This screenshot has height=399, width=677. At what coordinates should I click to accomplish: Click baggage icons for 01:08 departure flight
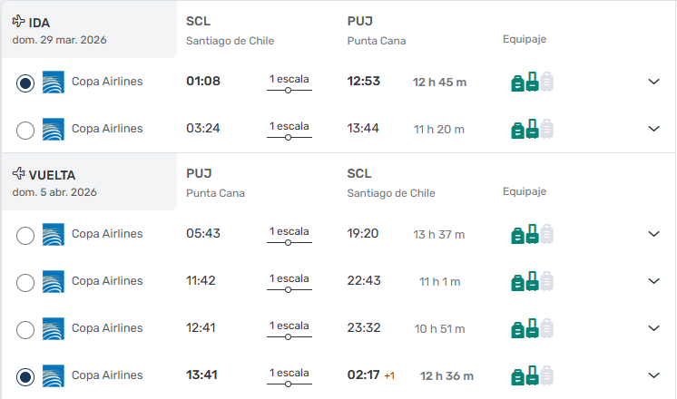(532, 83)
